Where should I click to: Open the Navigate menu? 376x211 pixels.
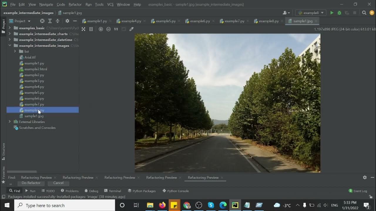coord(46,4)
